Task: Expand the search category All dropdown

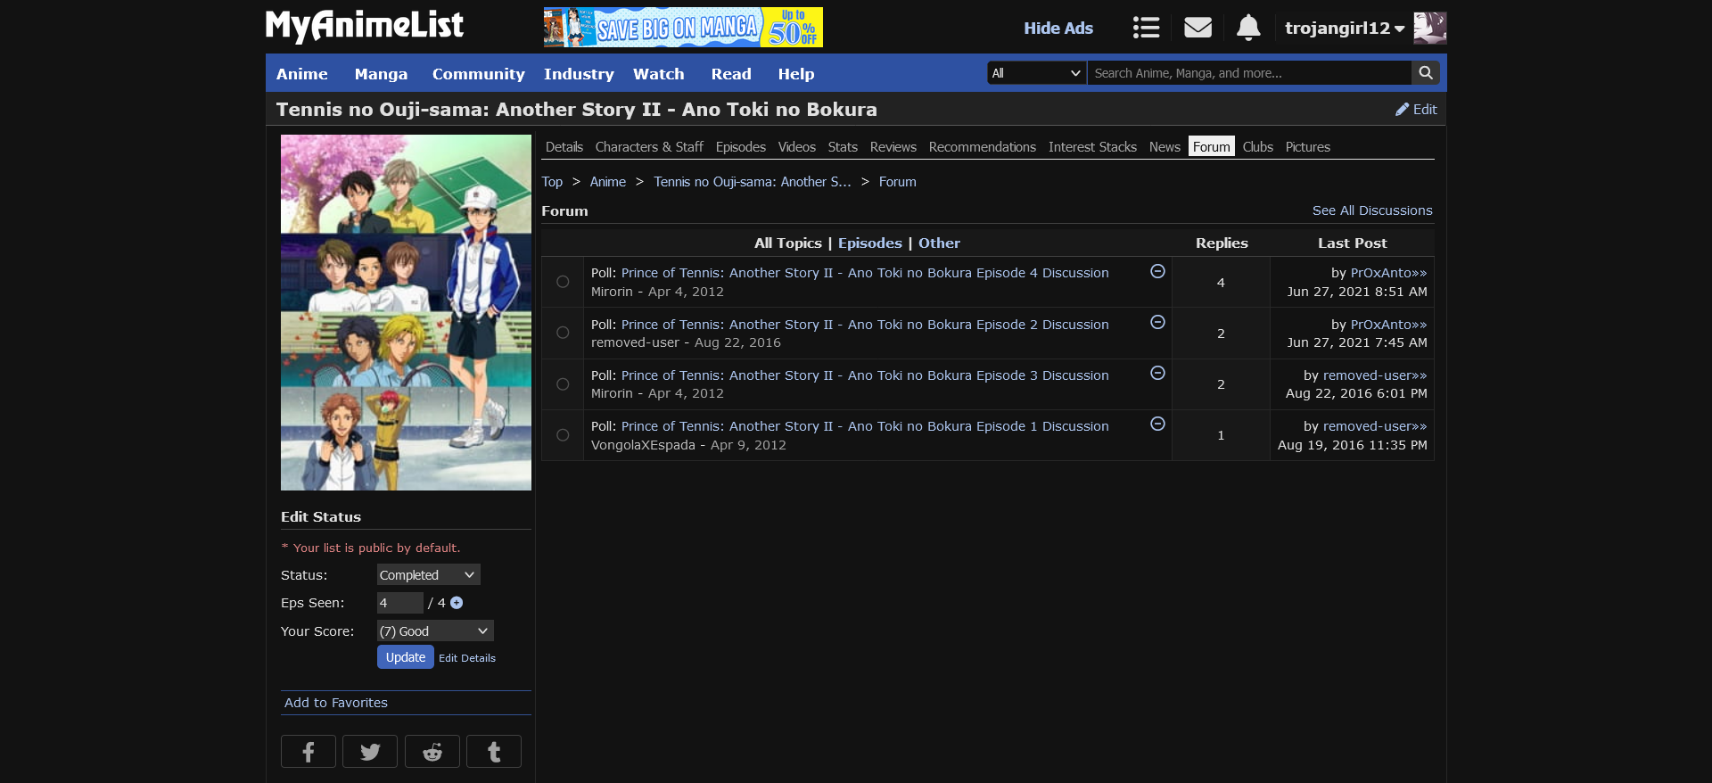Action: click(x=1036, y=73)
